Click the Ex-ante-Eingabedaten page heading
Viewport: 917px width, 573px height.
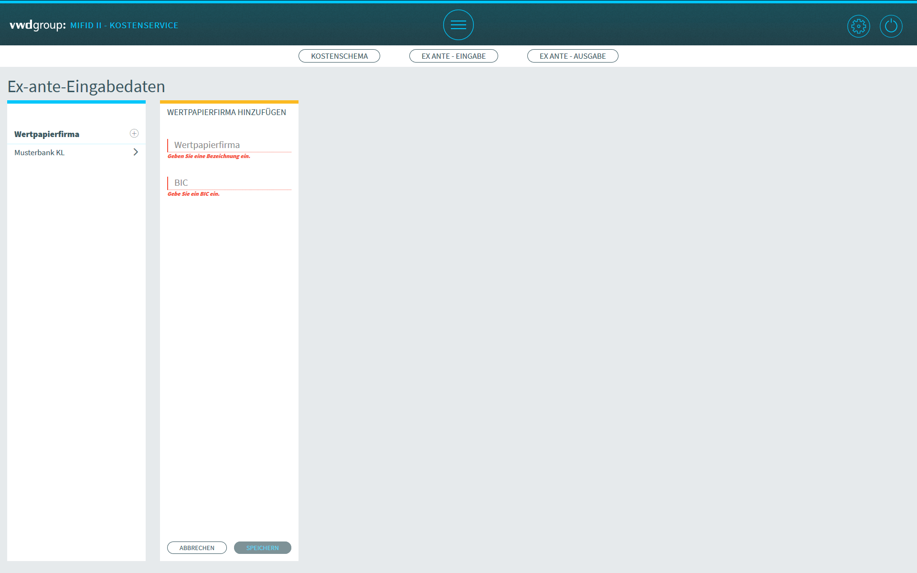click(x=86, y=86)
